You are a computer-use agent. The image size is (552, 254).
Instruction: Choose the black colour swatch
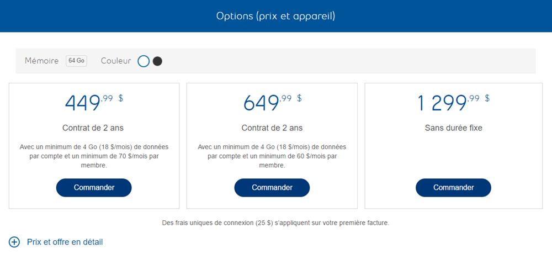click(157, 61)
